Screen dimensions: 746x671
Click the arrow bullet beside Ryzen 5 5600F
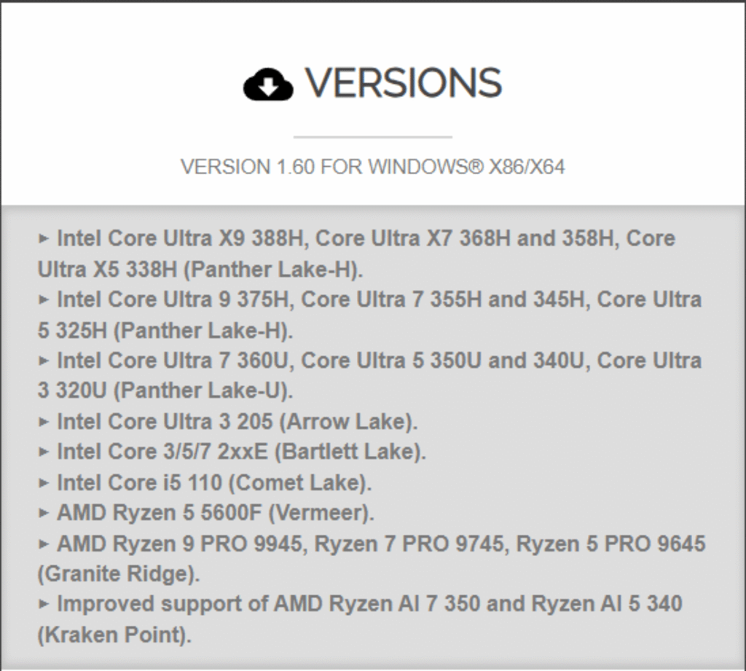pos(44,513)
